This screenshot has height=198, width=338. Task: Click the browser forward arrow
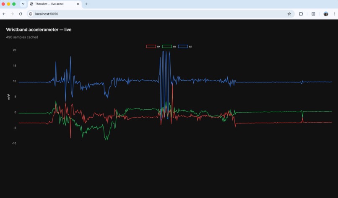(x=12, y=14)
